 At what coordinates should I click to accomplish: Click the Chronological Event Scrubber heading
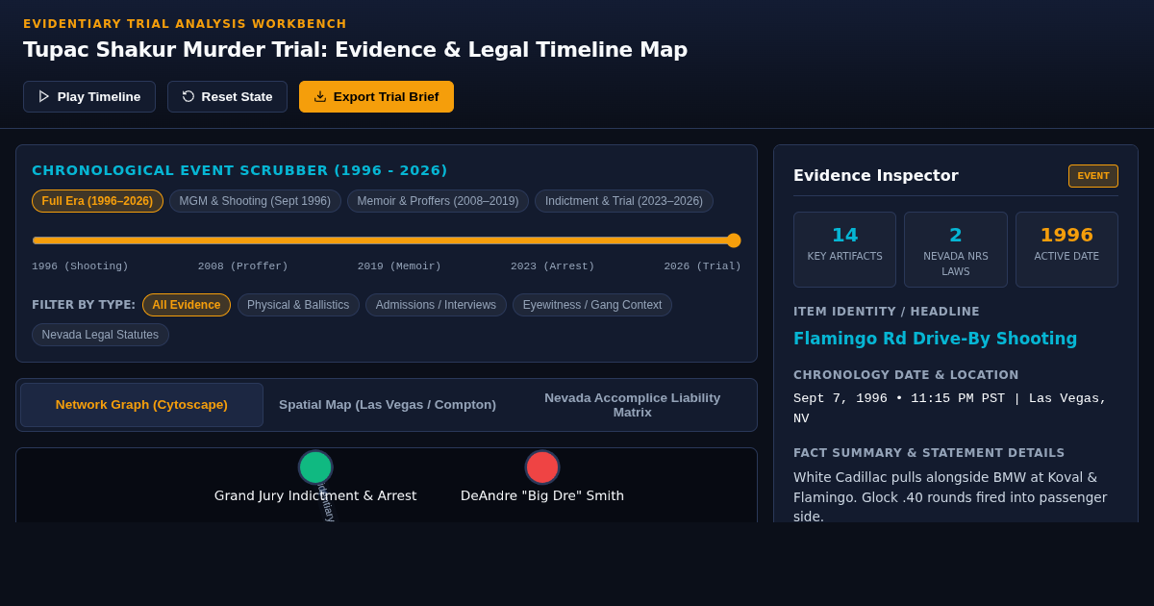[x=239, y=170]
